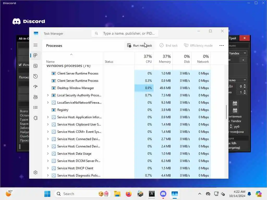The image size is (267, 200).
Task: Open Startup apps icon in sidebar
Action: (x=35, y=86)
